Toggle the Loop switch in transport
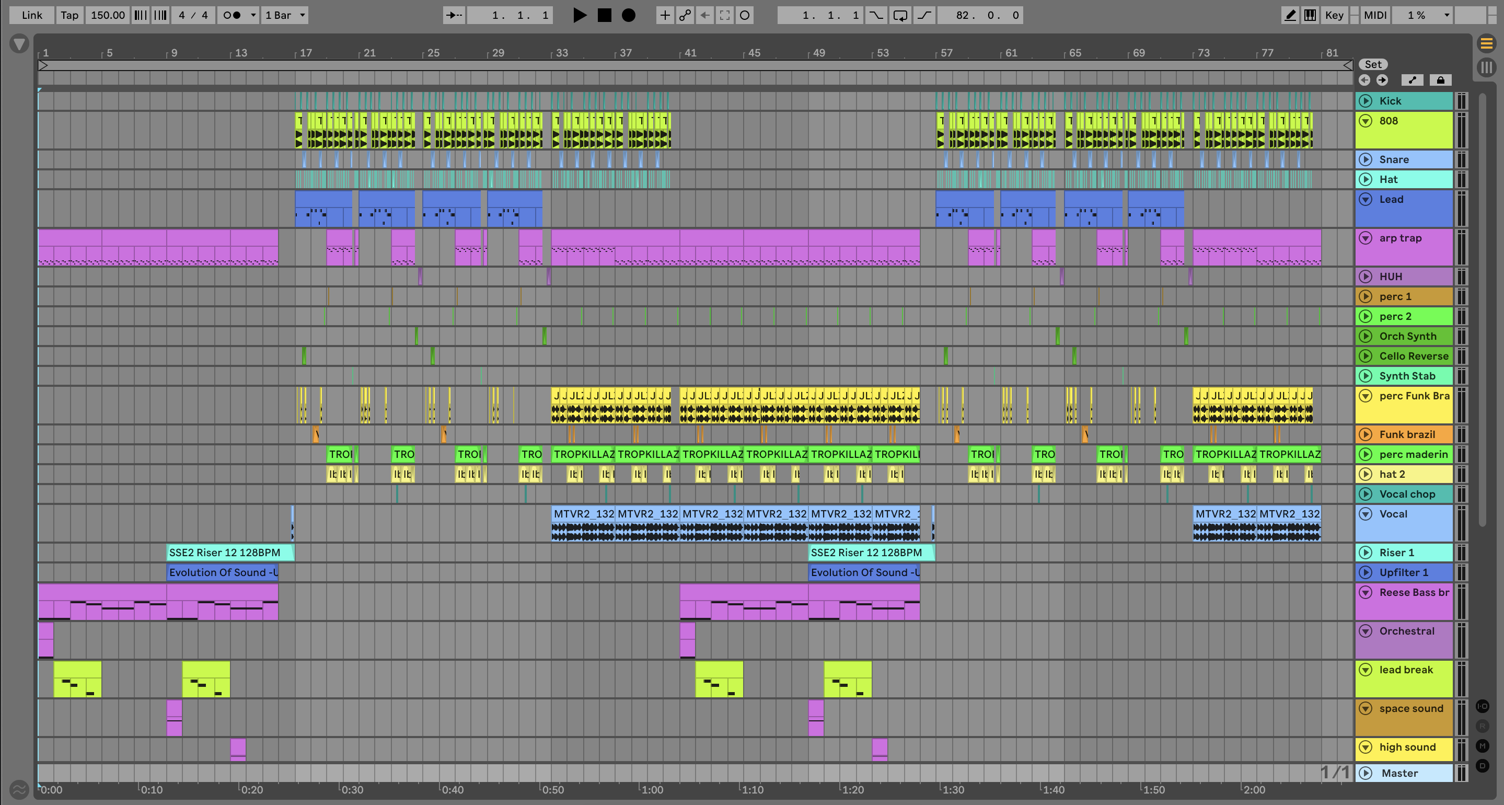 click(900, 15)
